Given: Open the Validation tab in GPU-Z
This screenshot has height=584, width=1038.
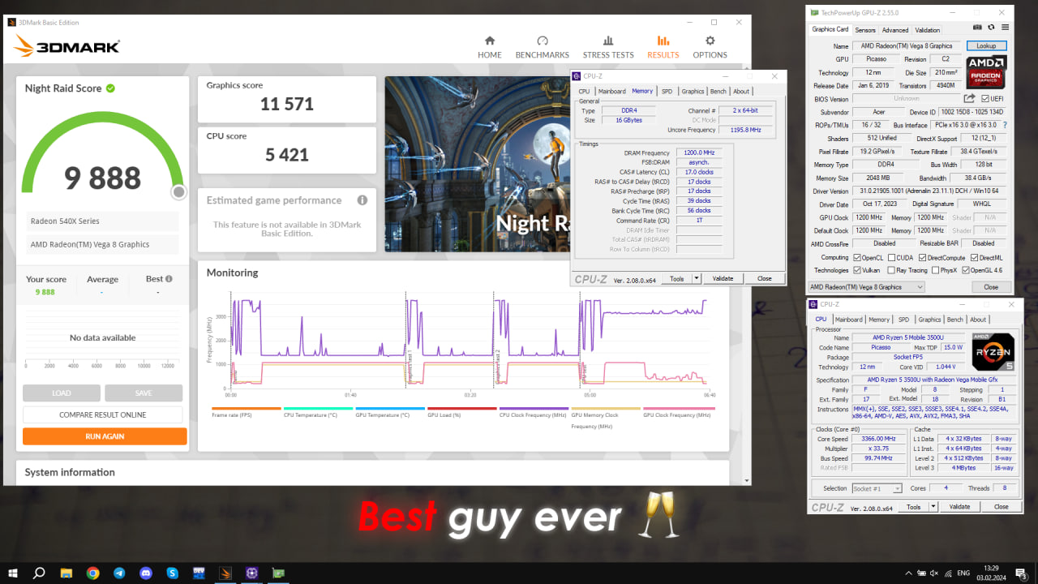Looking at the screenshot, I should 928,30.
